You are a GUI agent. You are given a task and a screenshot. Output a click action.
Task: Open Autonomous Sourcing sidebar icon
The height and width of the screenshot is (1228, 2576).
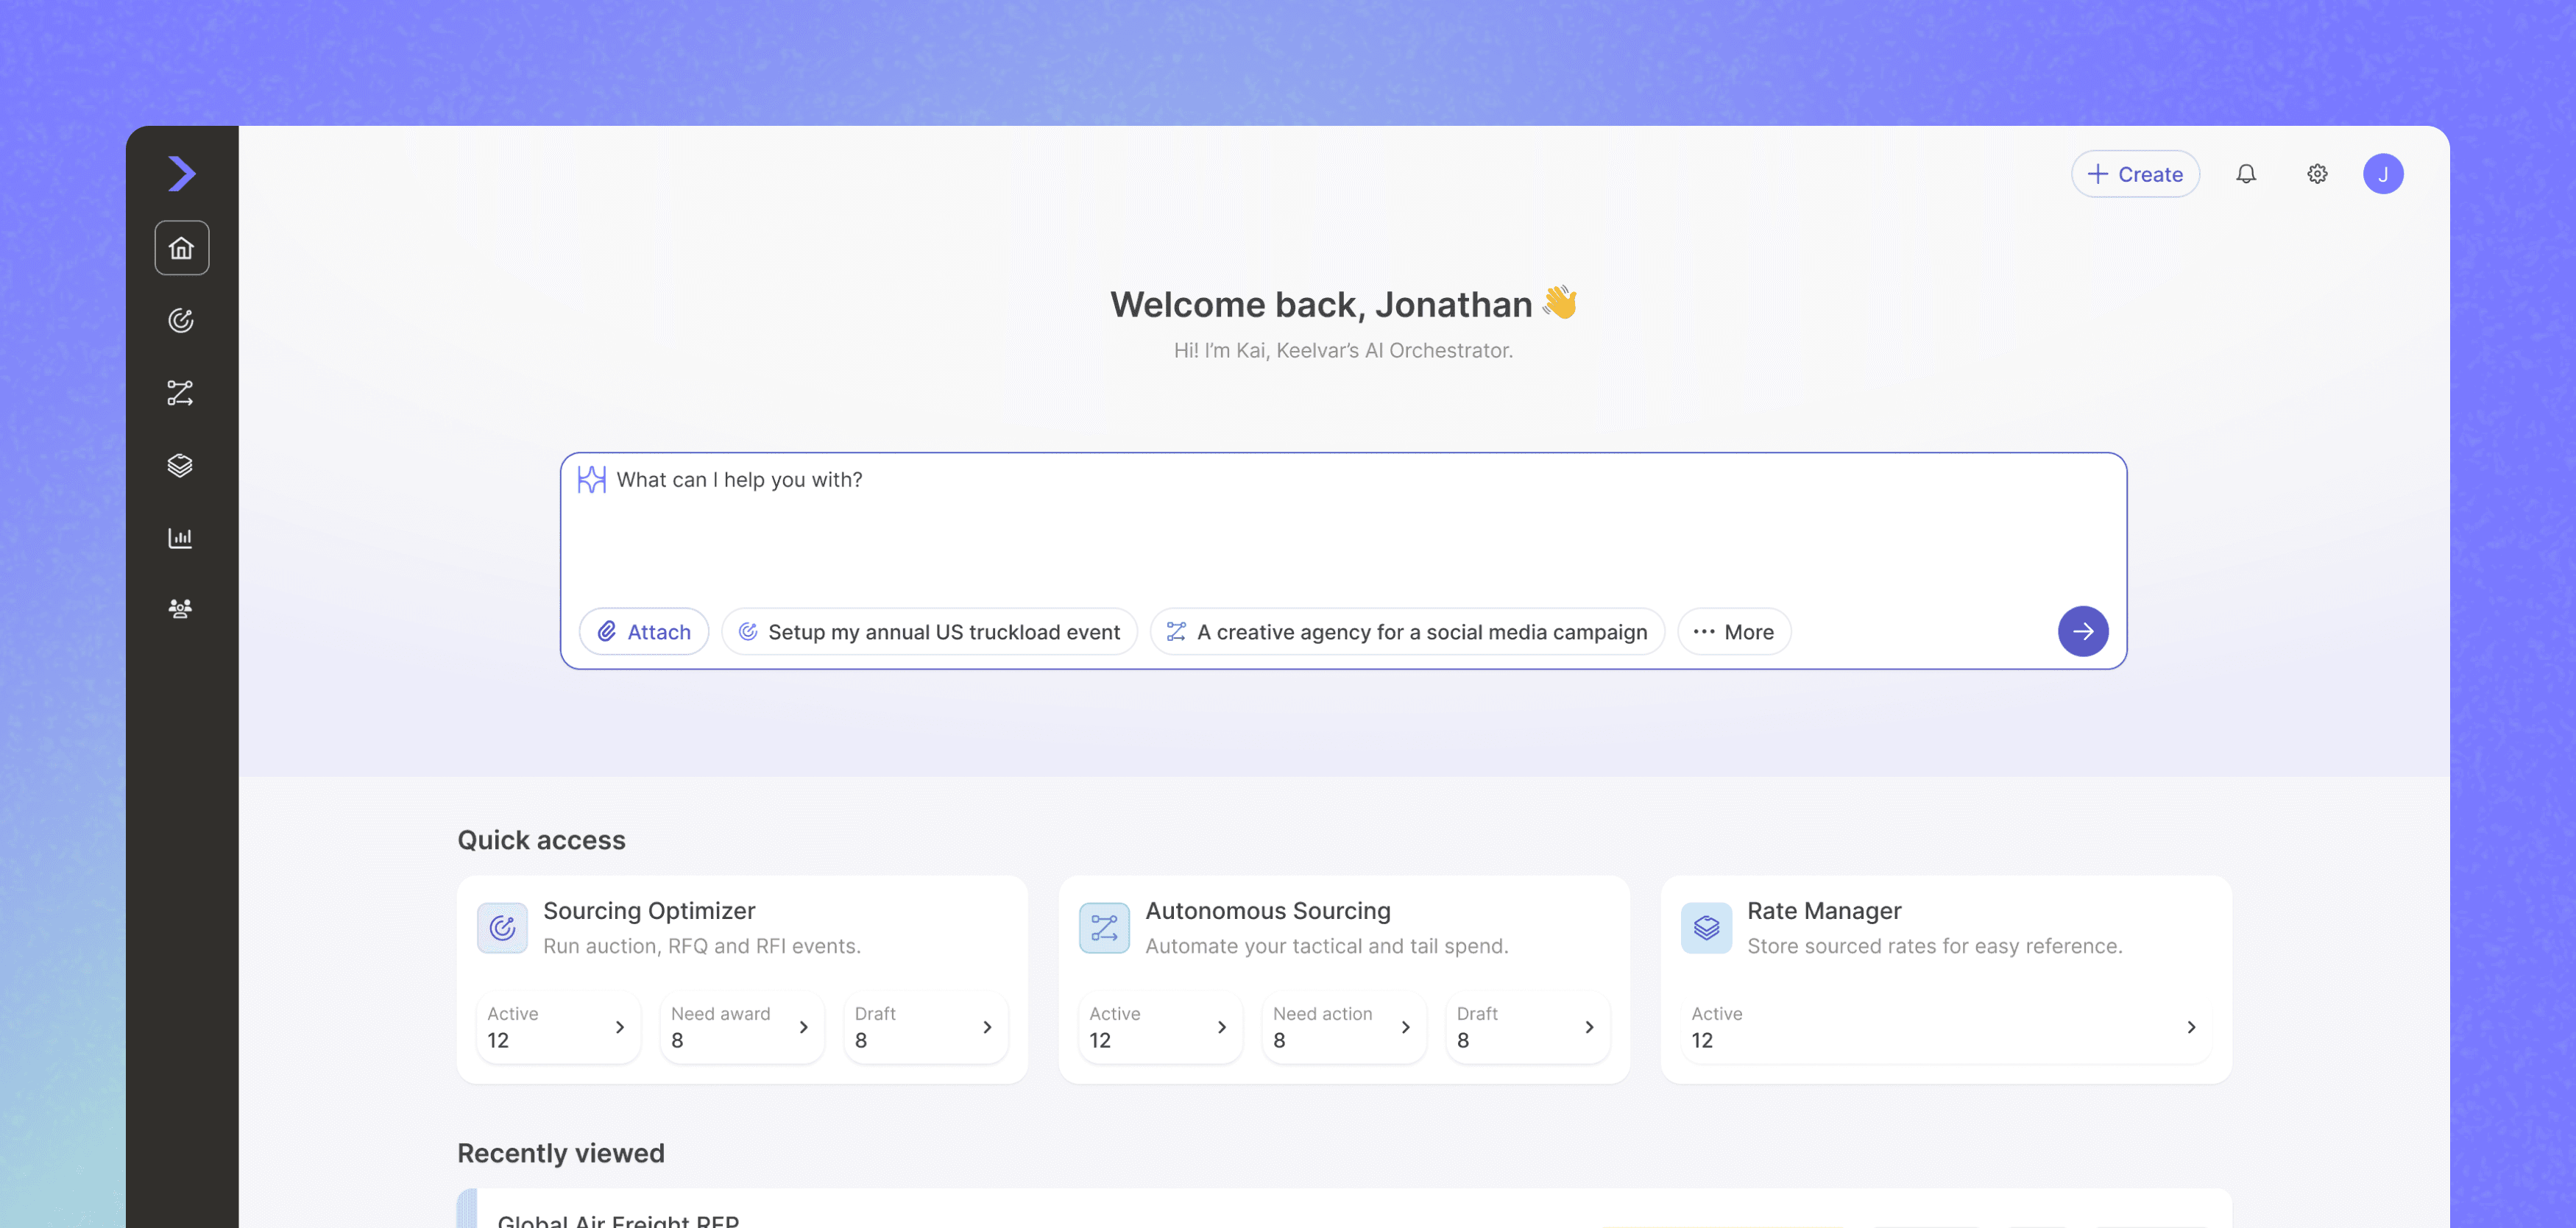pos(181,393)
